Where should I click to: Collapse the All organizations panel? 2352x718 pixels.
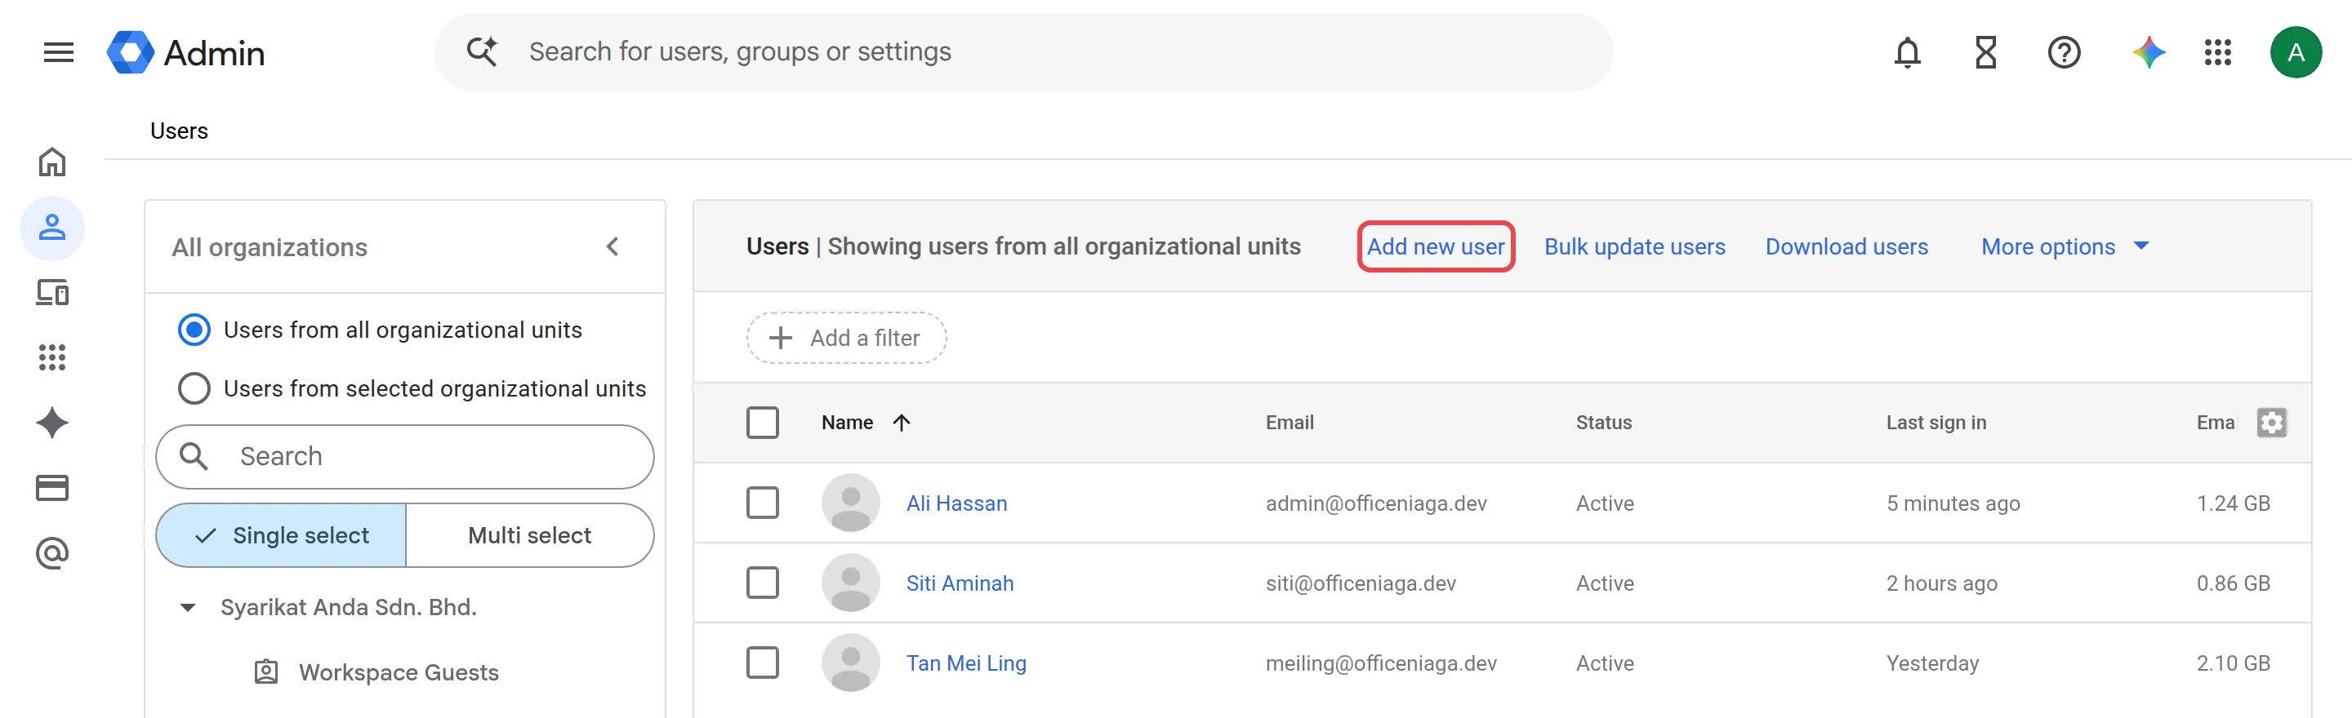(x=612, y=246)
